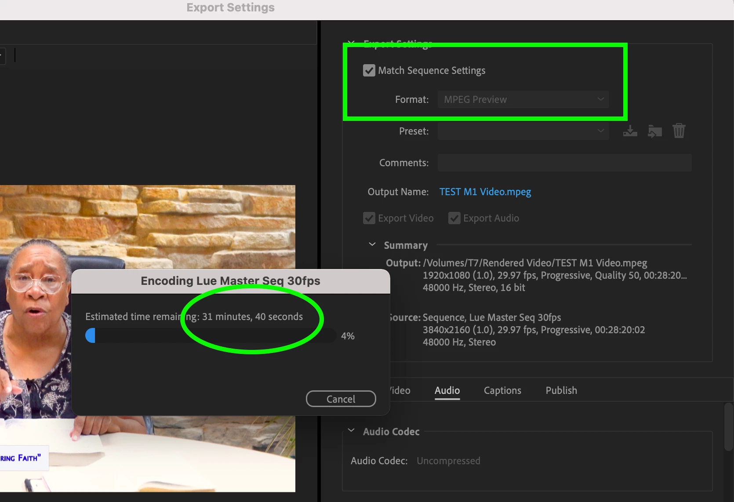
Task: Click the 48000 Hz, Stereo, 16 bit line
Action: coord(474,287)
